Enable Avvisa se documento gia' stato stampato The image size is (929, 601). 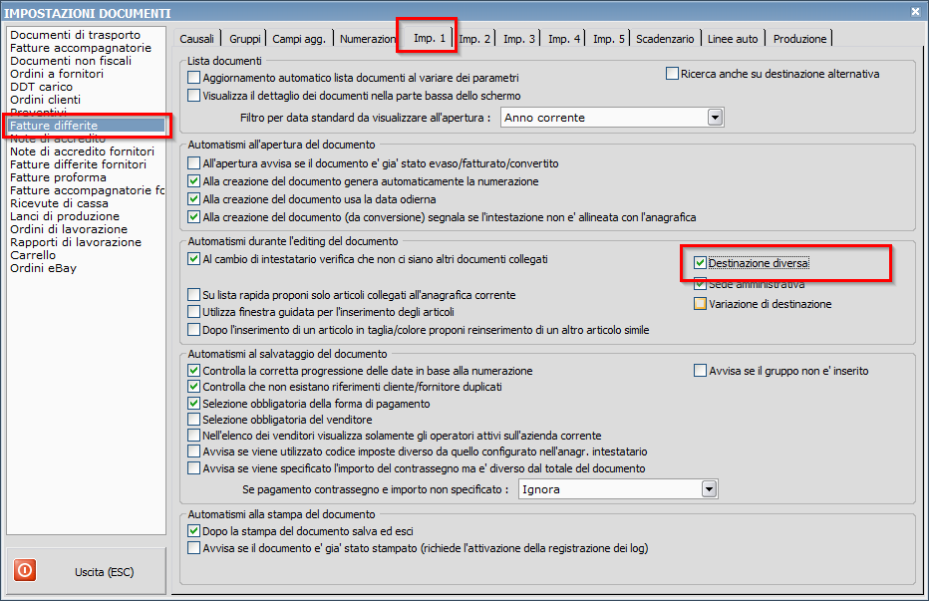click(x=193, y=547)
